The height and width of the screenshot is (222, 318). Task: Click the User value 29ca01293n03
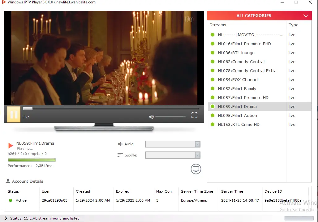click(x=54, y=200)
